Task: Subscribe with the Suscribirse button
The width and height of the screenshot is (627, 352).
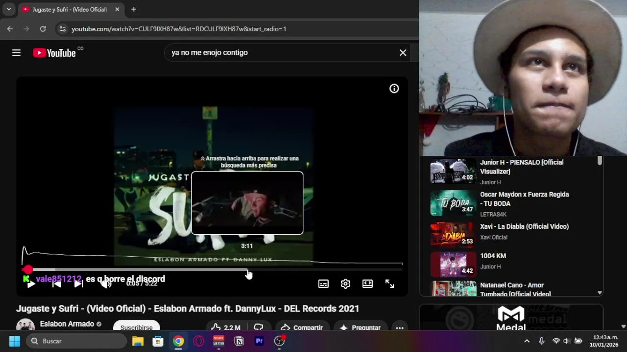Action: coord(136,327)
